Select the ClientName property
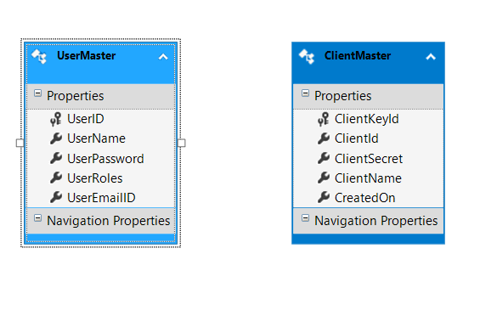 click(x=368, y=178)
